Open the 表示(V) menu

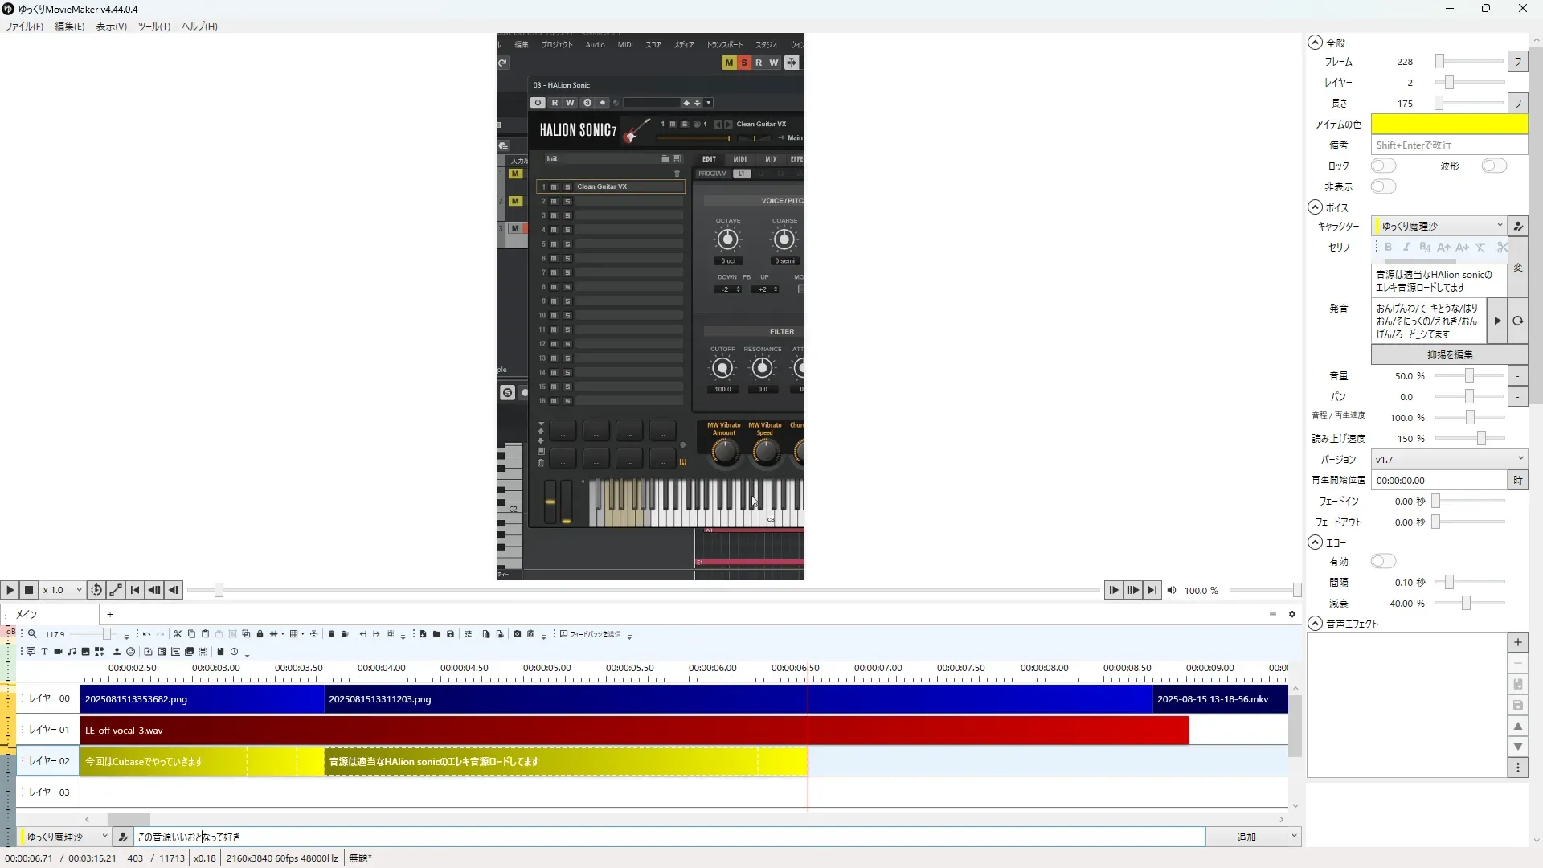(111, 27)
